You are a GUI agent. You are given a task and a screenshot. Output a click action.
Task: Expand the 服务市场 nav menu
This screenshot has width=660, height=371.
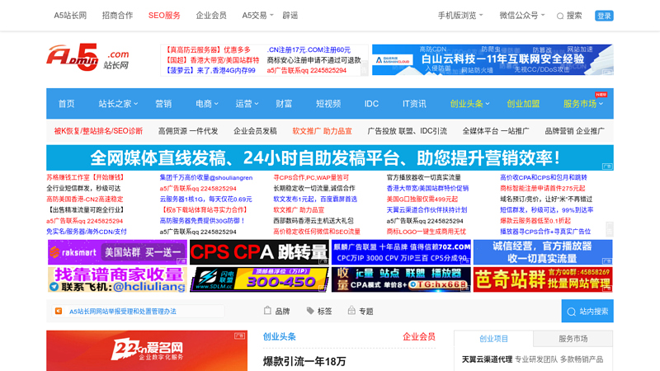pyautogui.click(x=583, y=104)
